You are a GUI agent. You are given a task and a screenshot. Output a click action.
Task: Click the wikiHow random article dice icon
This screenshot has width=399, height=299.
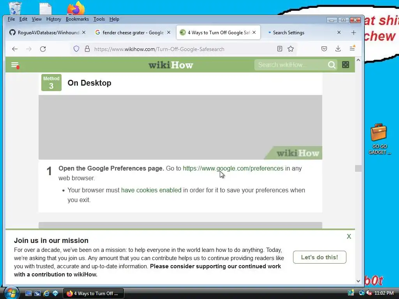point(345,65)
